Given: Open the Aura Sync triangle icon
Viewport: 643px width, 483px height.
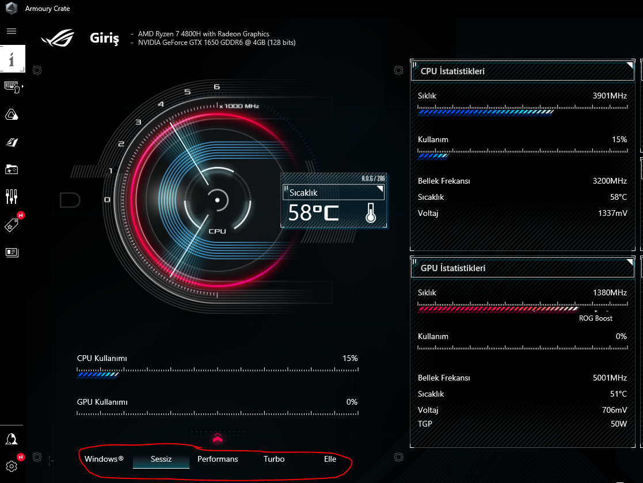Looking at the screenshot, I should pos(12,115).
